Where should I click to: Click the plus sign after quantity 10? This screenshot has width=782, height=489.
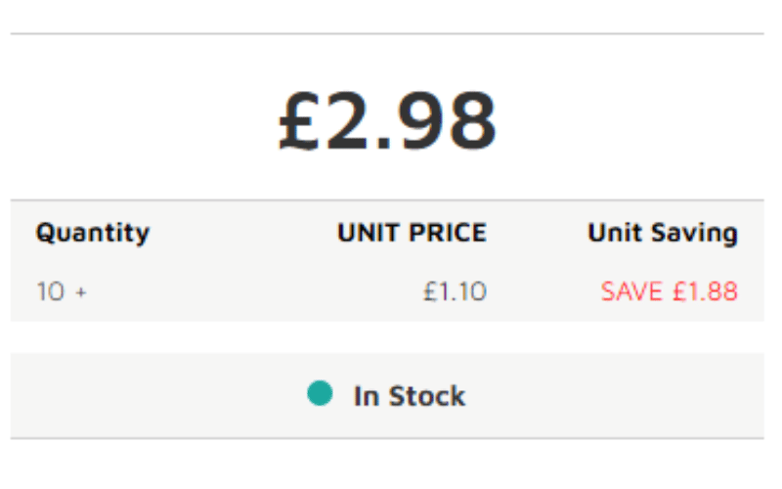click(81, 292)
